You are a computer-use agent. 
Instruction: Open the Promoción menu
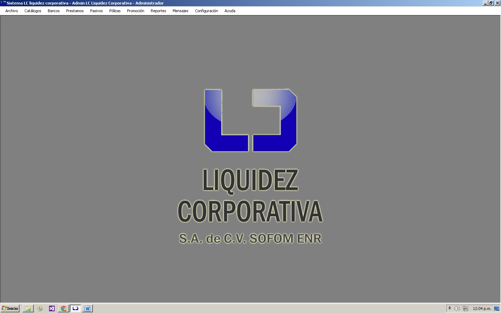pos(135,11)
